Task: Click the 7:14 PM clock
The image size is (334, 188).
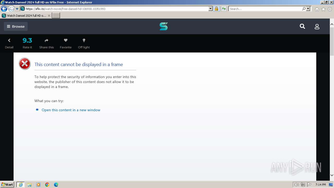Action: (320, 185)
